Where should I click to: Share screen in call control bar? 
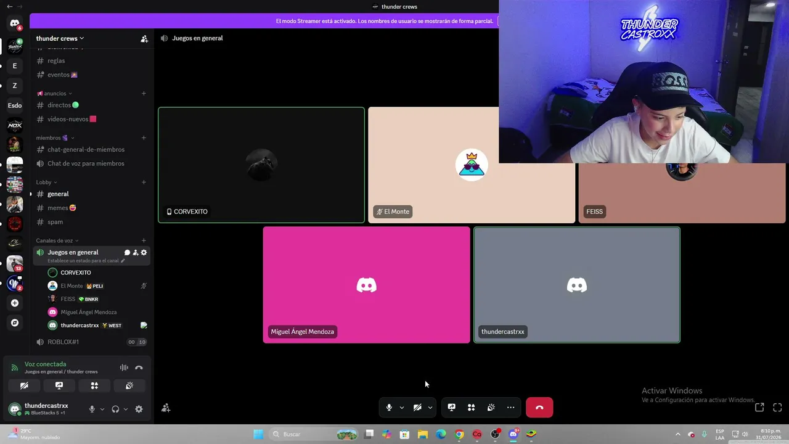click(x=451, y=408)
